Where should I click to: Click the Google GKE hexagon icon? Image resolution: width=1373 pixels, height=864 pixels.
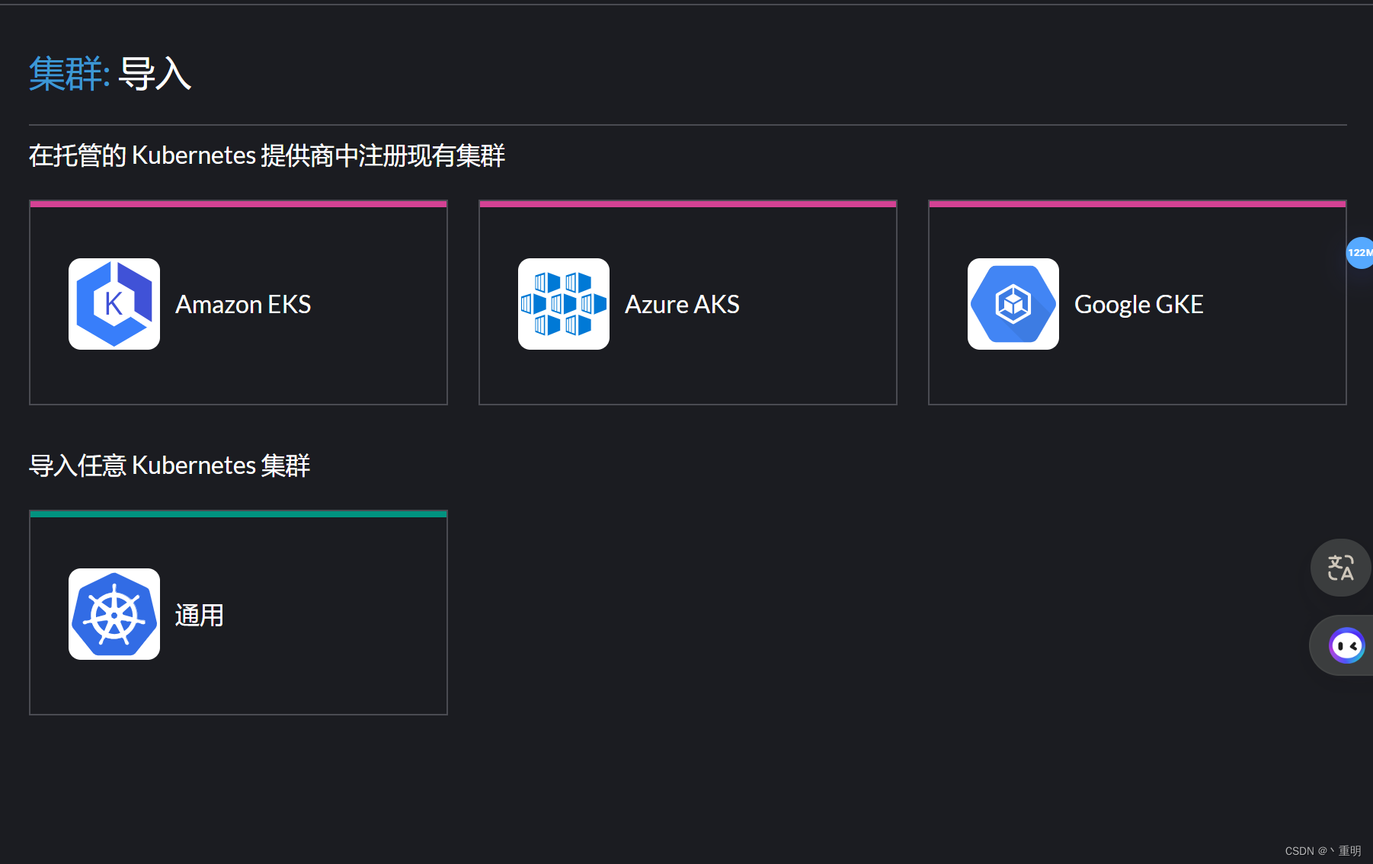coord(1013,304)
